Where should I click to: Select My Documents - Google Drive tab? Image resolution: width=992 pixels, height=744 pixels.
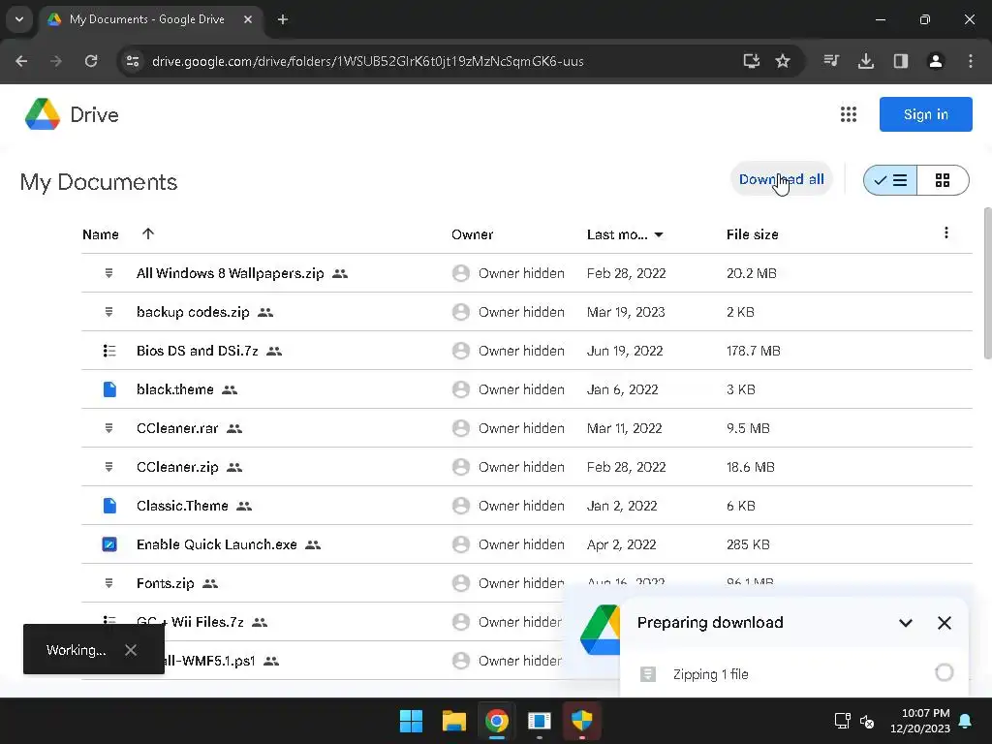pyautogui.click(x=147, y=19)
